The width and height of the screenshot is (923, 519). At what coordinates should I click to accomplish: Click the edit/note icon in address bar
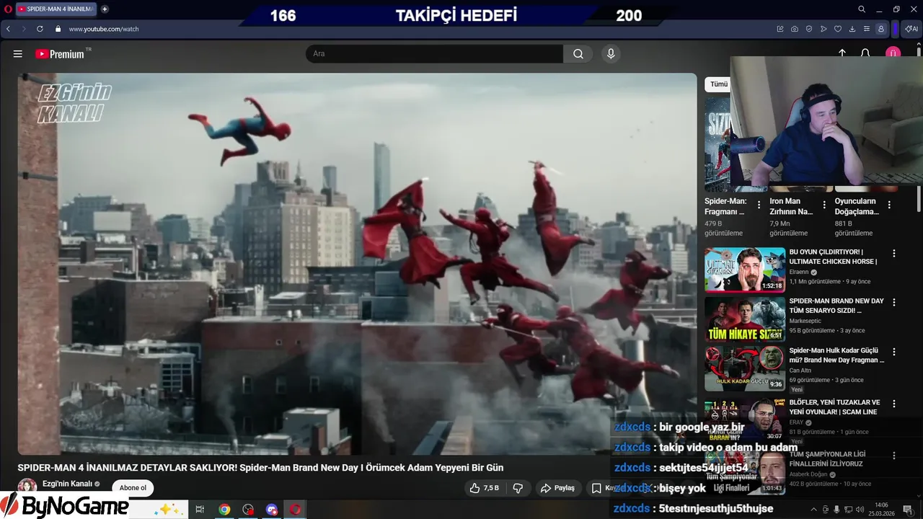[x=780, y=29]
